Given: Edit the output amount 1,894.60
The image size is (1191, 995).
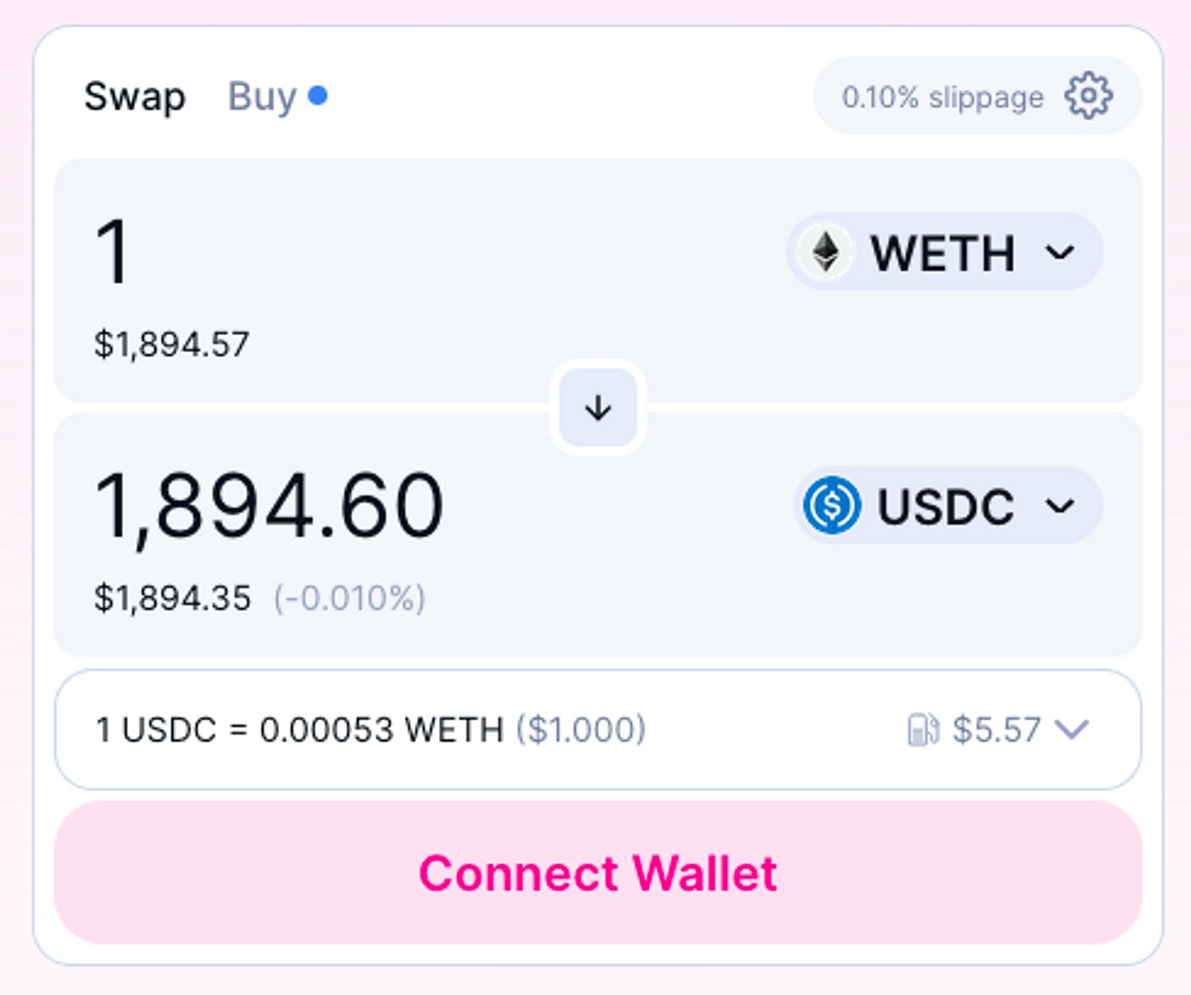Looking at the screenshot, I should pos(269,506).
